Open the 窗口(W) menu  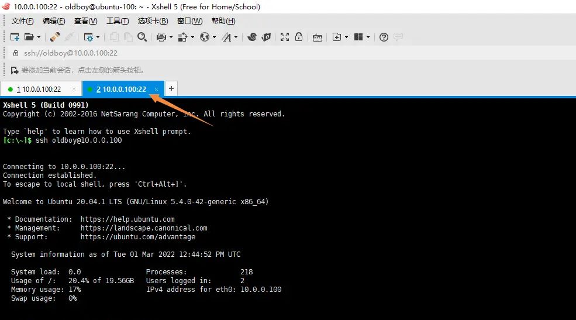click(x=189, y=21)
